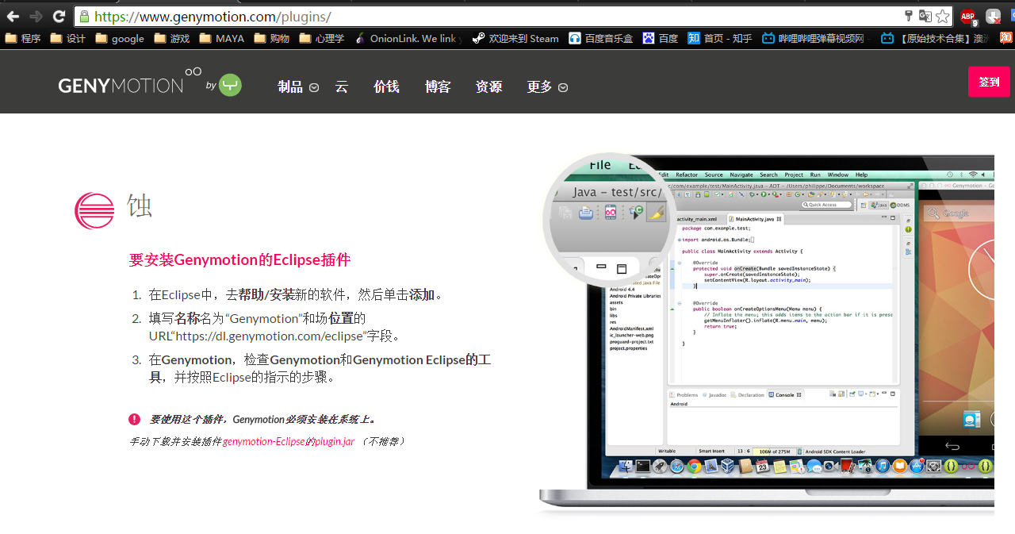Click the Eclipse screenshot laptop image
The width and height of the screenshot is (1015, 534).
point(766,333)
